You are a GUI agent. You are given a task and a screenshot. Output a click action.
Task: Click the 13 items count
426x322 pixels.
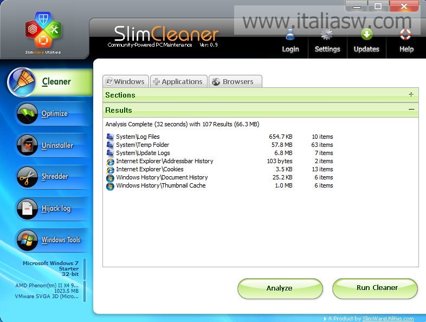point(322,169)
